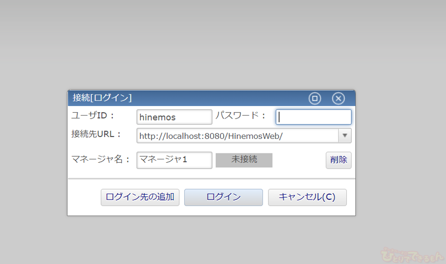Click the パスワード： label
Viewport: 446px width, 264px height.
(241, 116)
